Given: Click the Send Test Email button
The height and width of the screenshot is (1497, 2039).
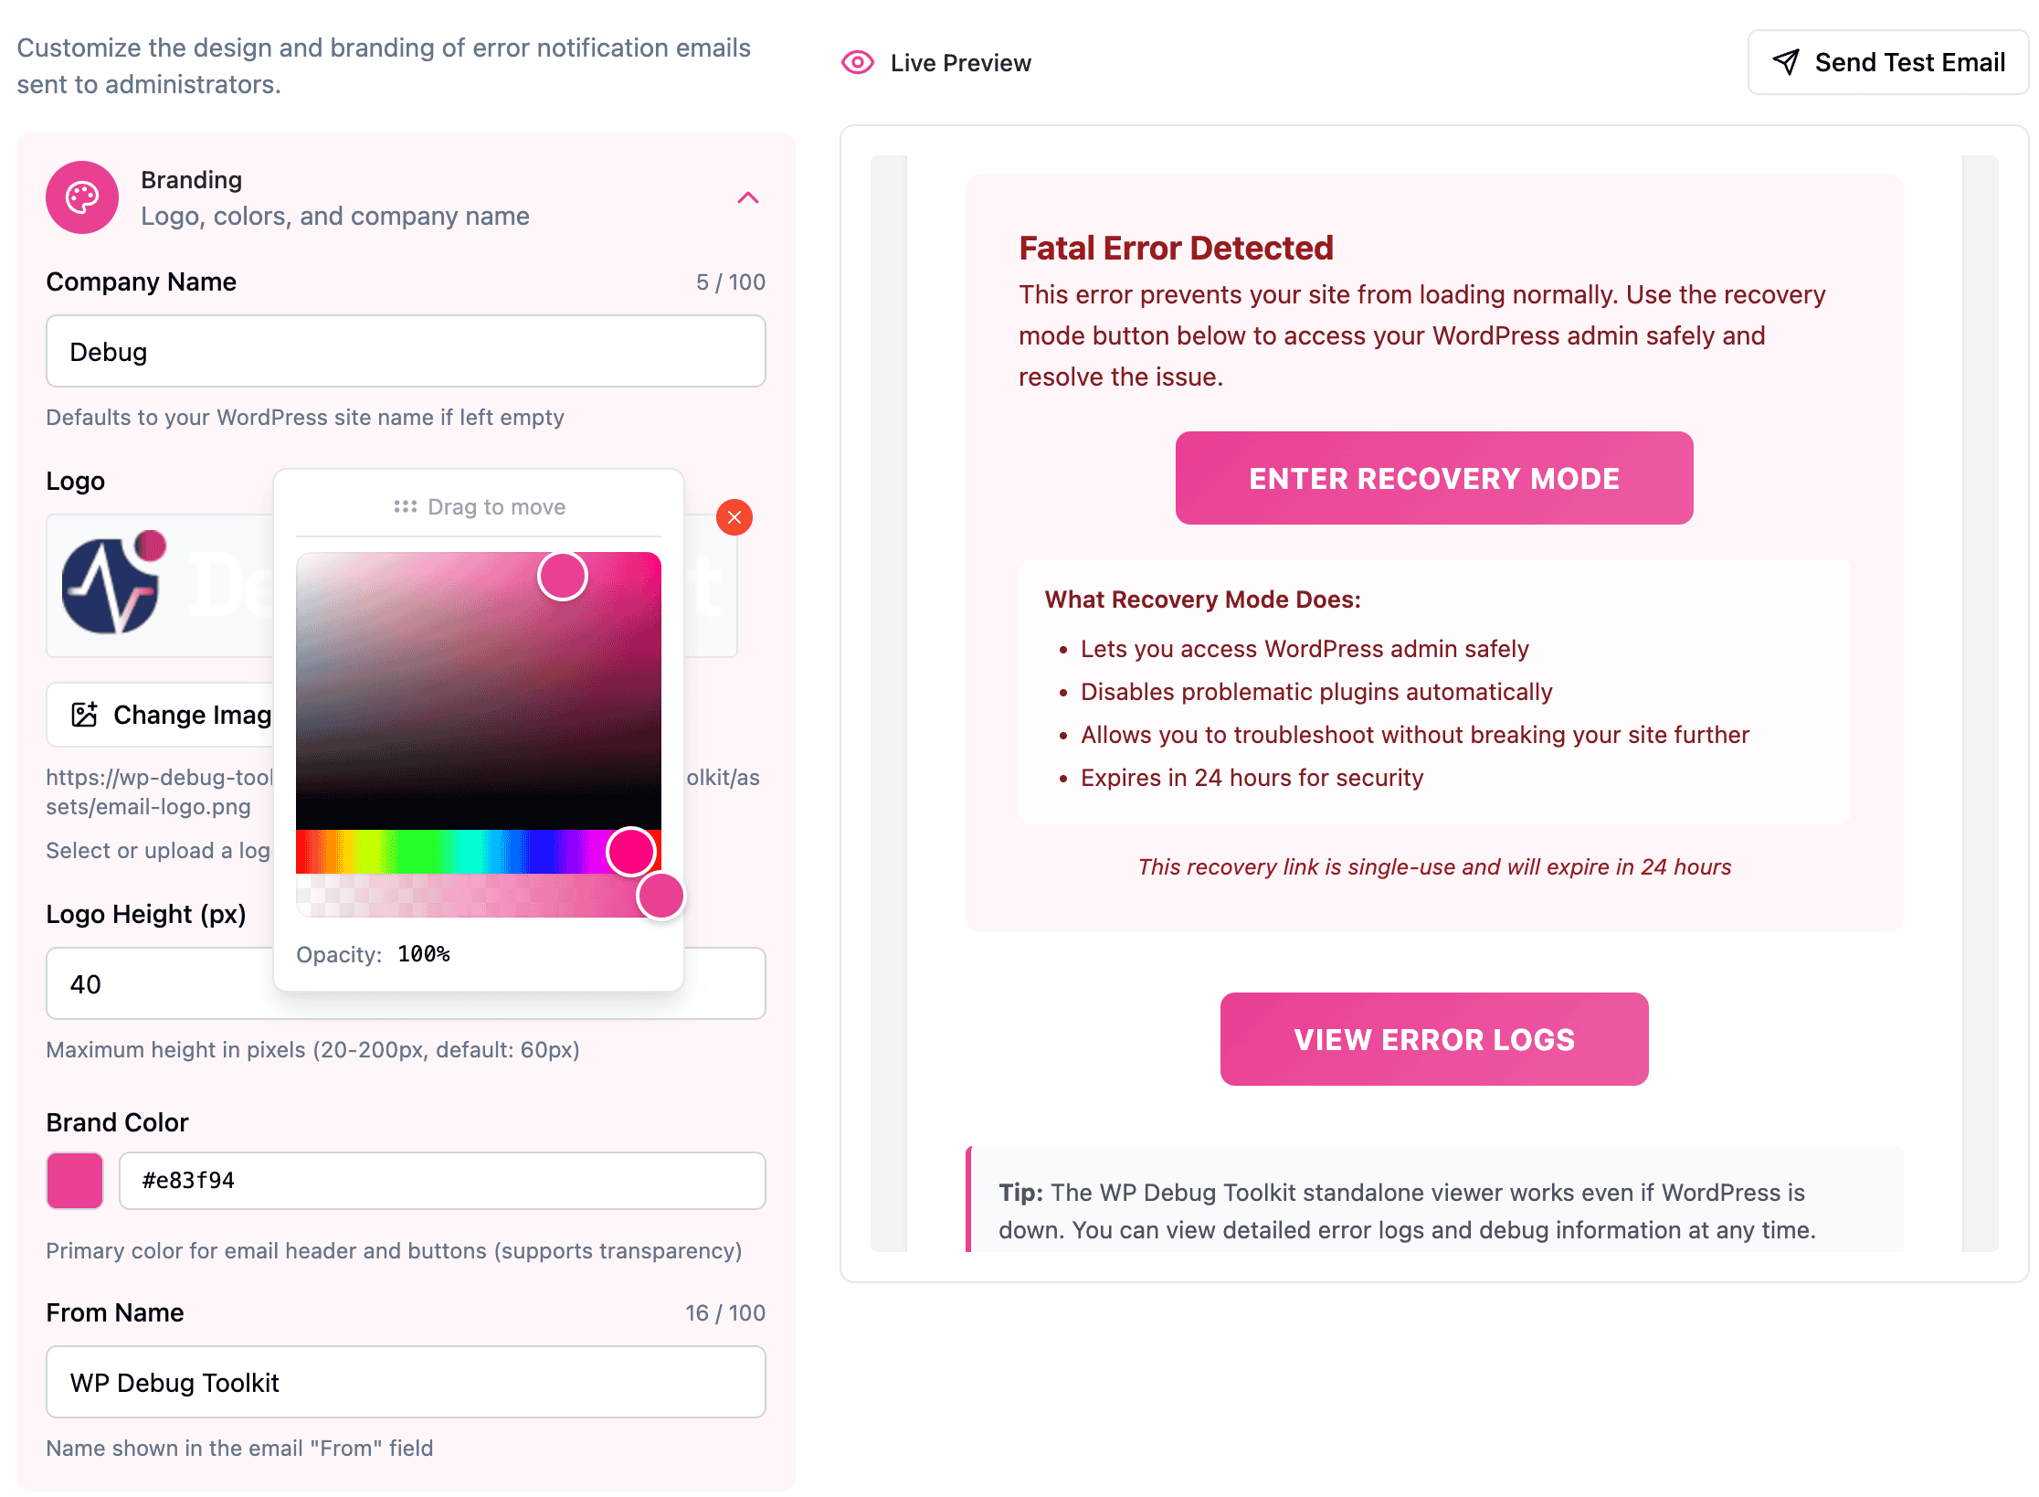Looking at the screenshot, I should [1887, 62].
